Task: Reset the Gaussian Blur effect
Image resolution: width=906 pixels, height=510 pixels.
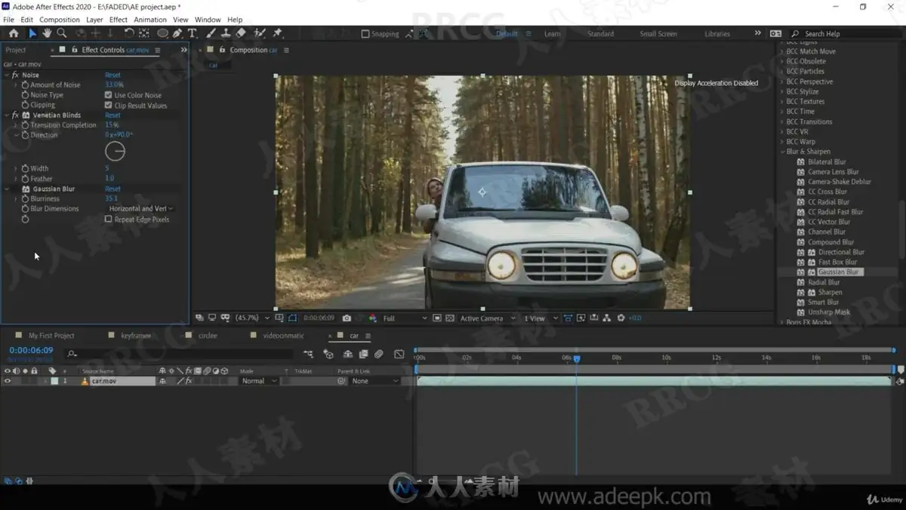Action: pyautogui.click(x=112, y=189)
